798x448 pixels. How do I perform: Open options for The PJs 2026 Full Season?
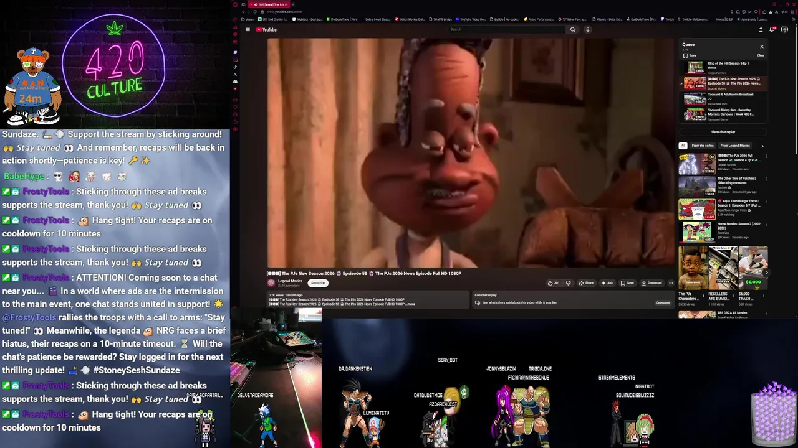pos(766,156)
